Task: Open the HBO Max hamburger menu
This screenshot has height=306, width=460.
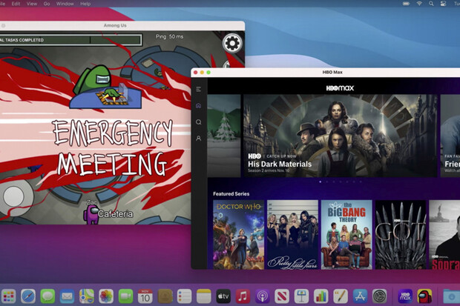Action: tap(198, 89)
